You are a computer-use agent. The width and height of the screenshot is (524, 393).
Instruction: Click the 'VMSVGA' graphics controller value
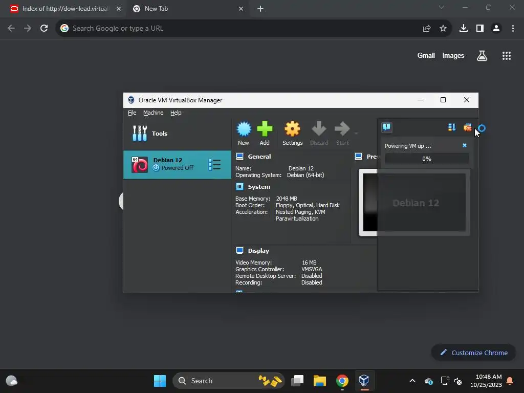tap(312, 269)
